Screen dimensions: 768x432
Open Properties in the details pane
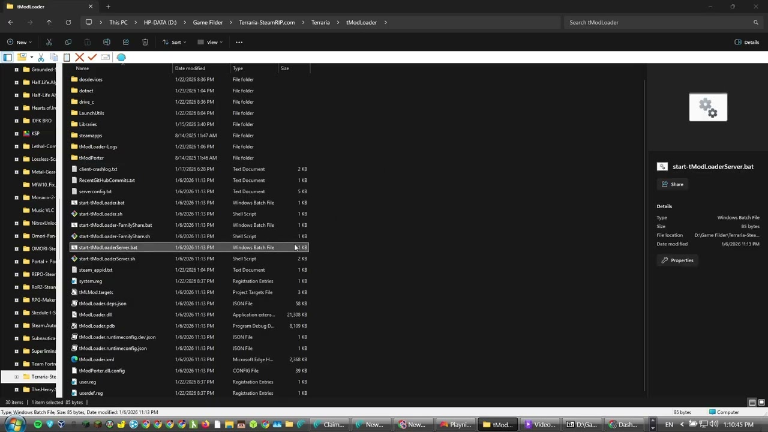(x=677, y=260)
